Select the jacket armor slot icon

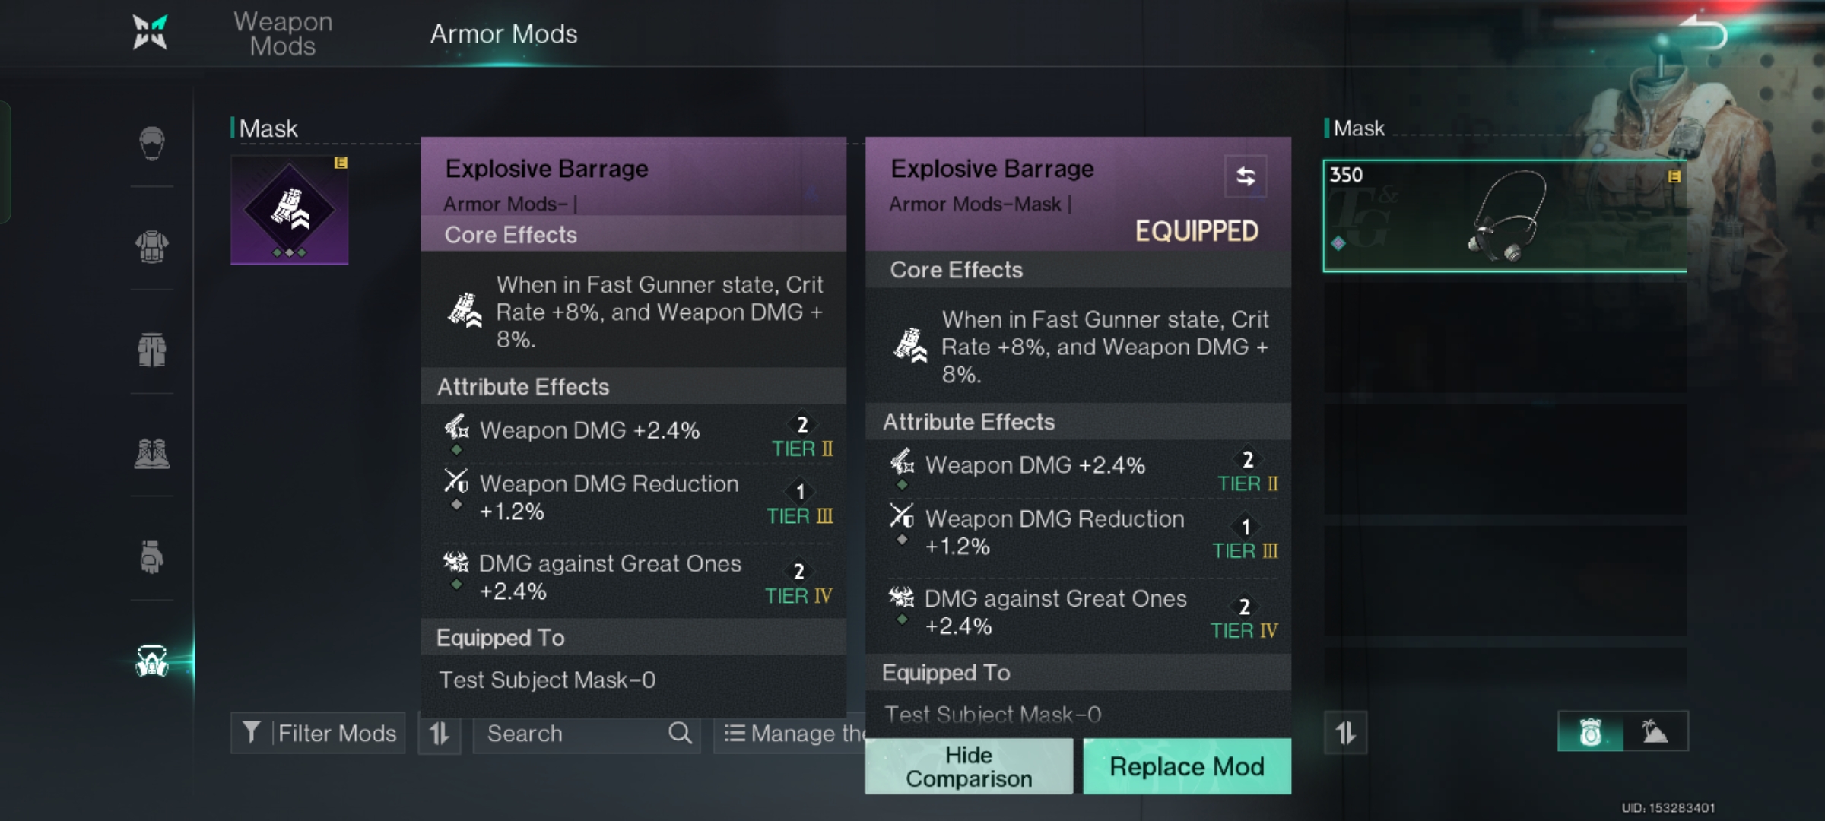[152, 247]
